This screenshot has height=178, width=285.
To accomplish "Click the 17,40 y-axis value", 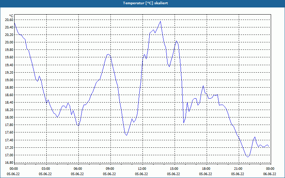I will pos(9,140).
